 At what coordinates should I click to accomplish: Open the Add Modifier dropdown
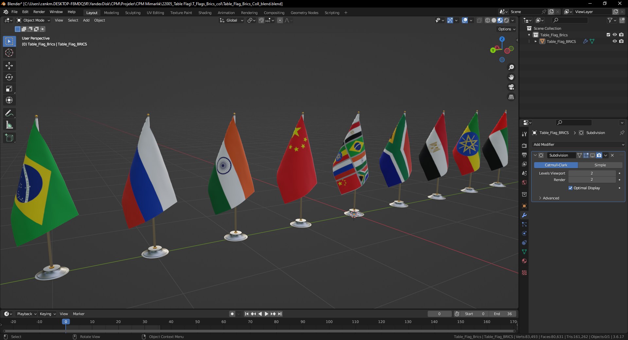[x=579, y=144]
